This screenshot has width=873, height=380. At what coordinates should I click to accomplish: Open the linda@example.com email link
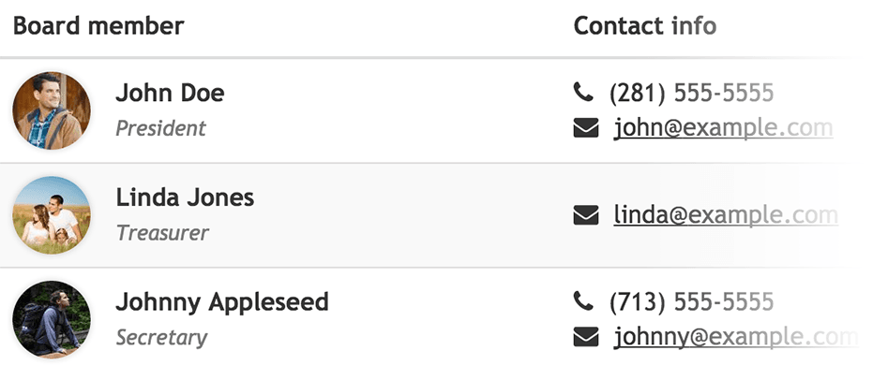tap(726, 215)
